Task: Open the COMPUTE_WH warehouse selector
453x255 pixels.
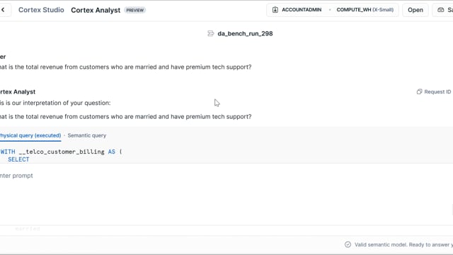Action: pos(365,10)
